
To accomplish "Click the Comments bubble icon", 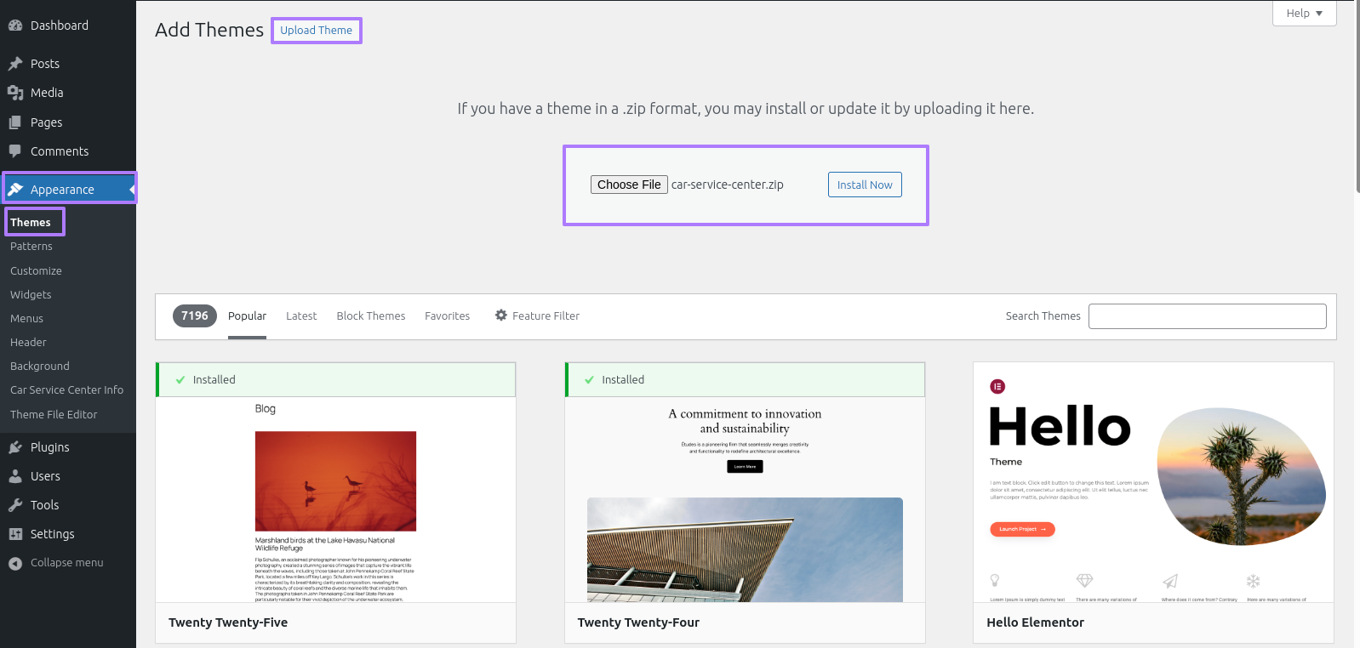I will click(x=15, y=151).
